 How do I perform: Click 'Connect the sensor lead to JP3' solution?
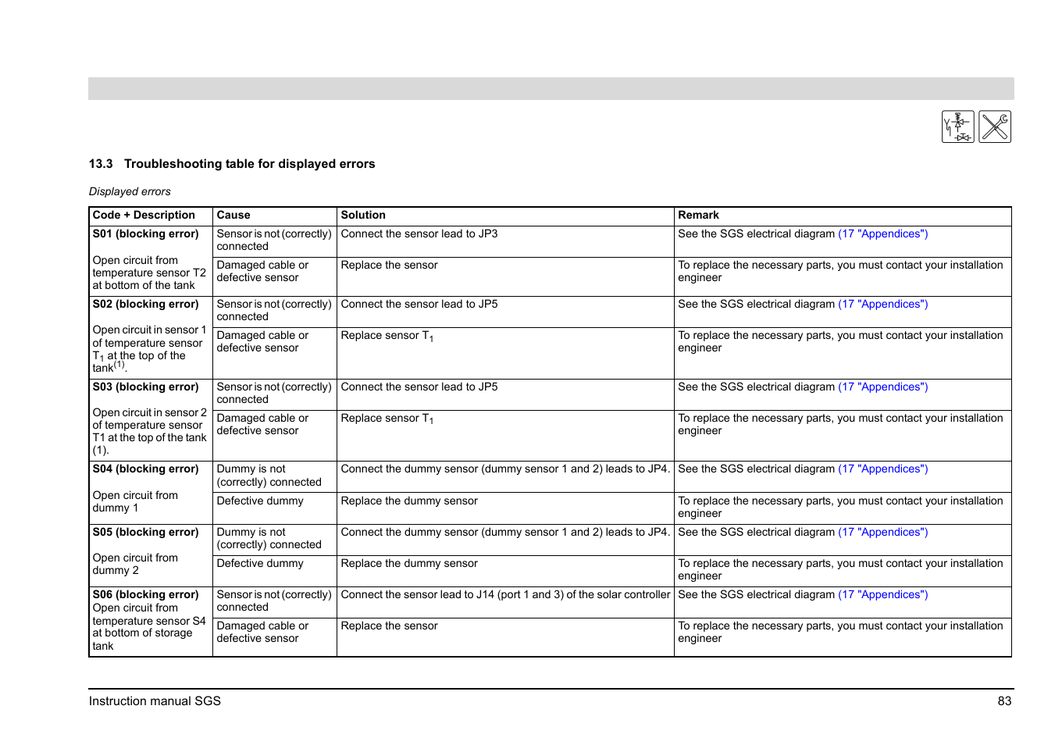(419, 233)
